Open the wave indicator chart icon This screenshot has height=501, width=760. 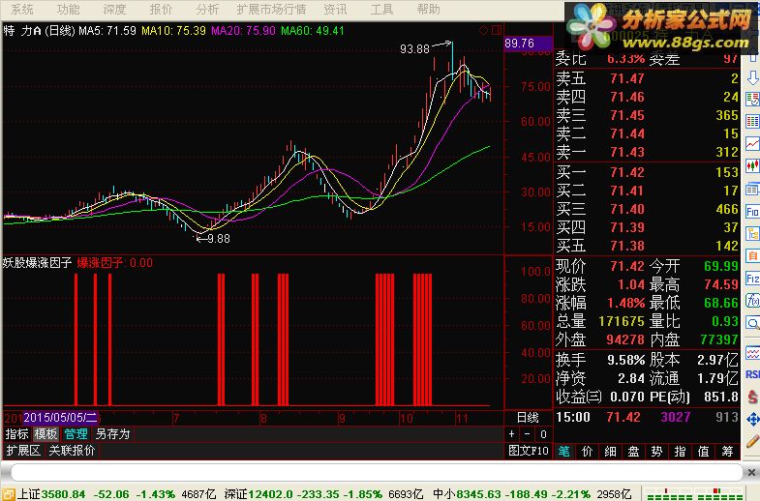[x=752, y=352]
